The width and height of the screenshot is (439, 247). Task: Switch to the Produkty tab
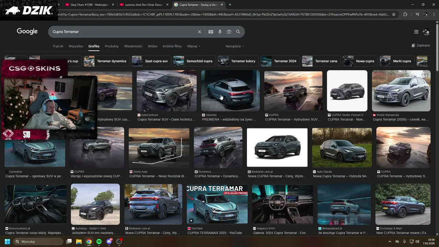click(112, 46)
